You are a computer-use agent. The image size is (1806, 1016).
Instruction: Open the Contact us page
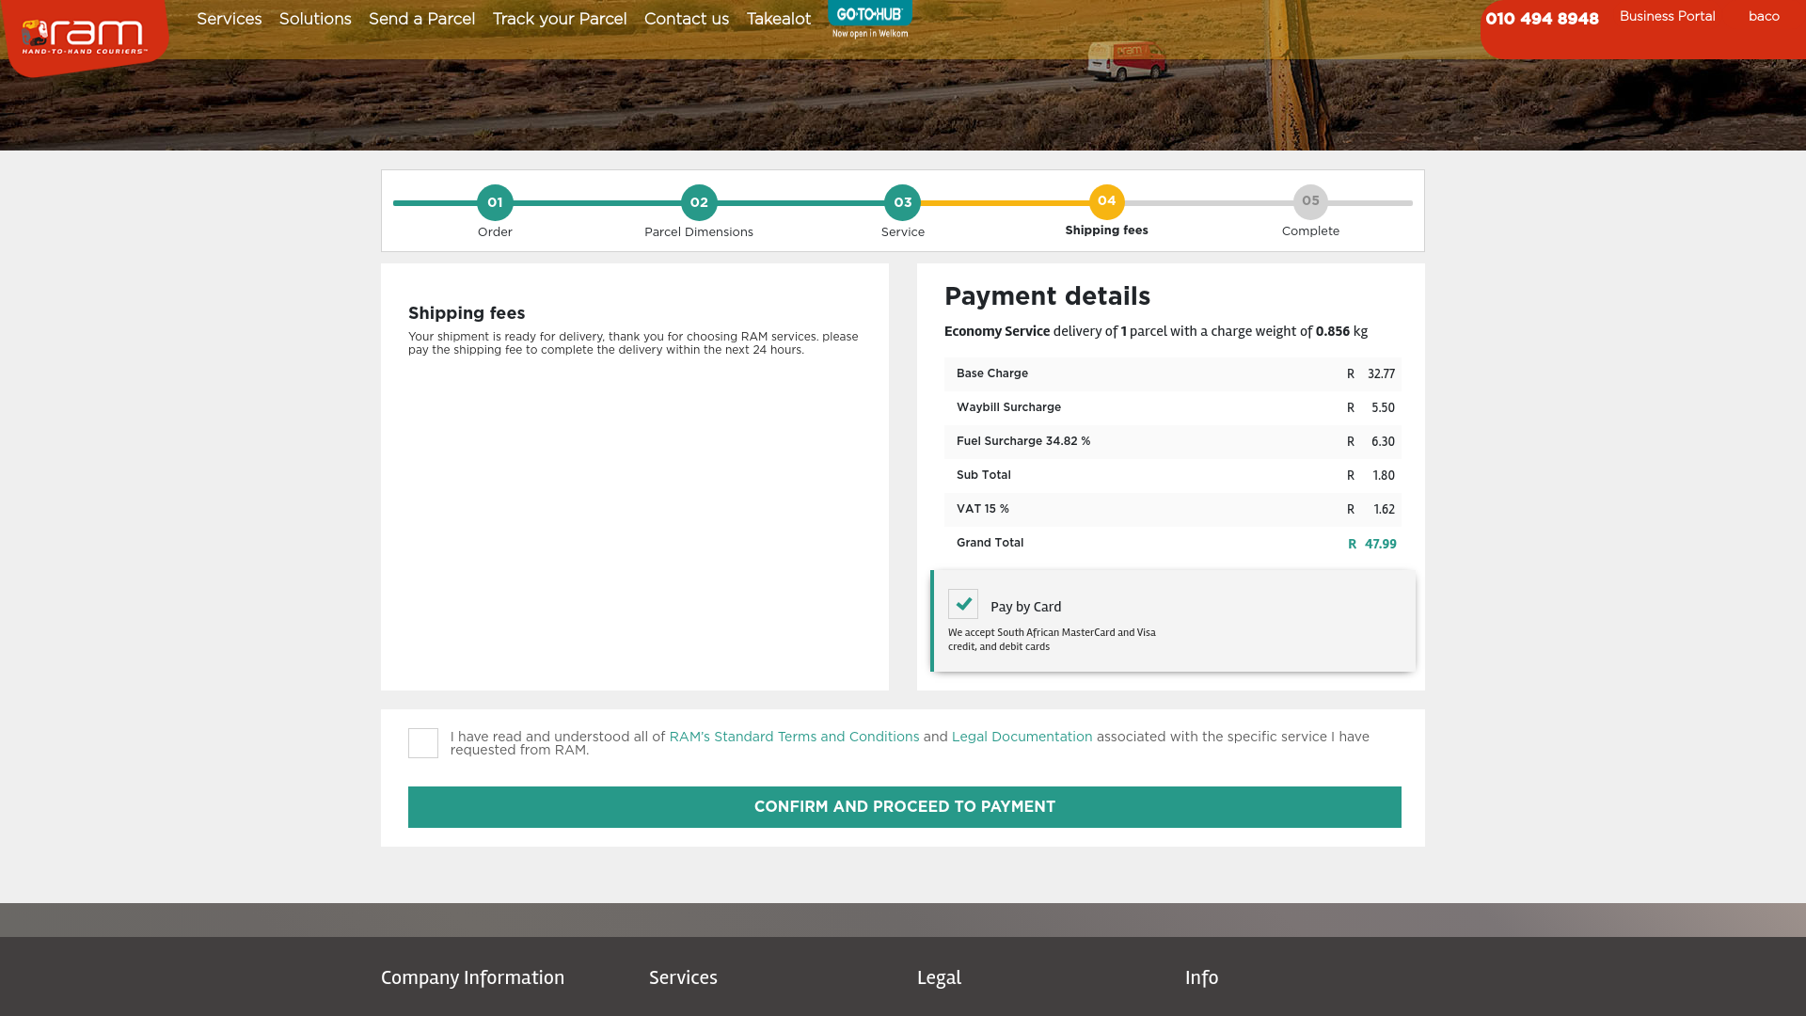point(687,20)
